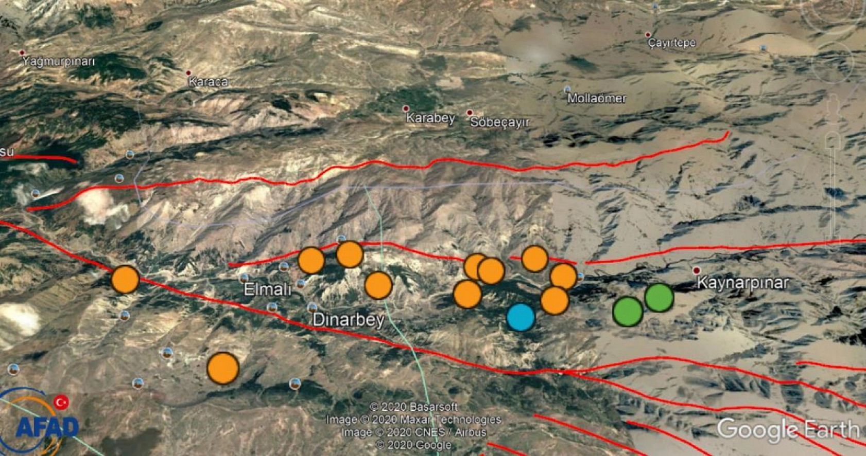This screenshot has width=866, height=456.
Task: Open the Karabey place pin
Action: (406, 108)
